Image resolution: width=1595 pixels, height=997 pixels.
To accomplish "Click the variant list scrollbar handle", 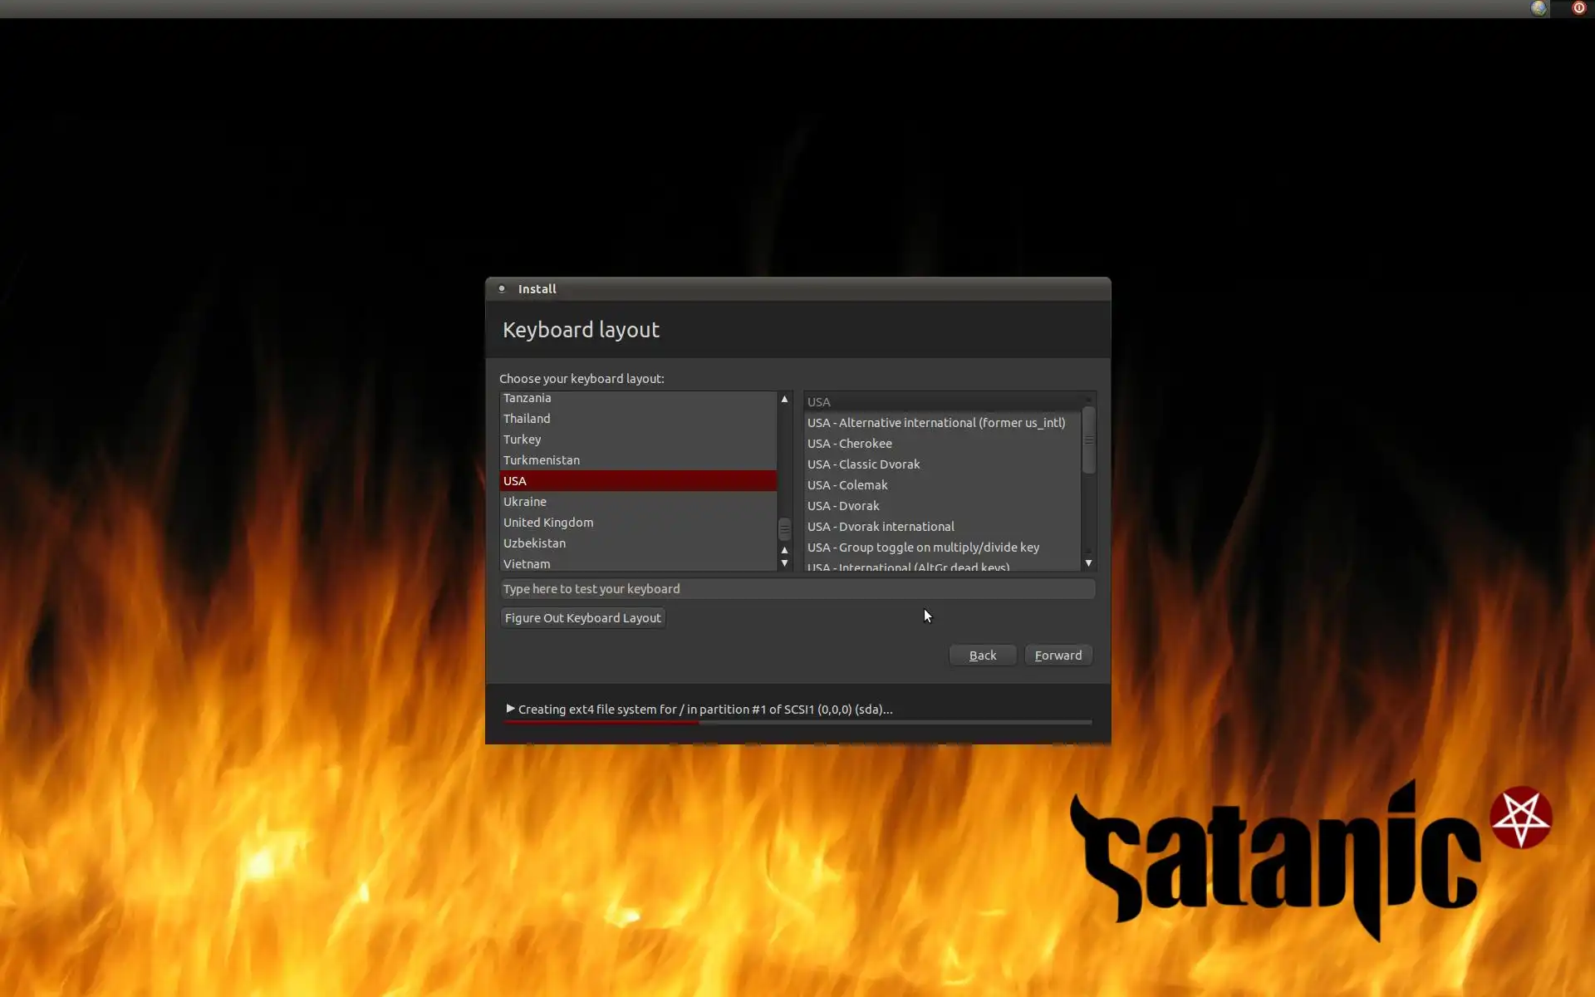I will tap(1088, 440).
